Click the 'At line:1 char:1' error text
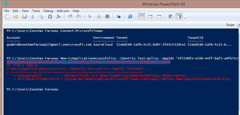This screenshot has width=240, height=115. (22, 65)
